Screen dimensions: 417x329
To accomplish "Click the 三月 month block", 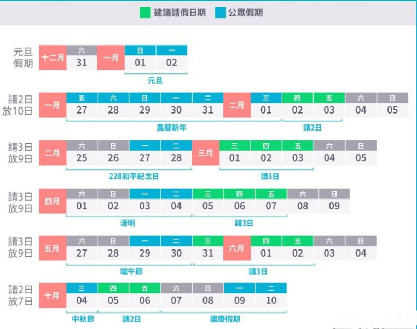I will click(x=205, y=153).
